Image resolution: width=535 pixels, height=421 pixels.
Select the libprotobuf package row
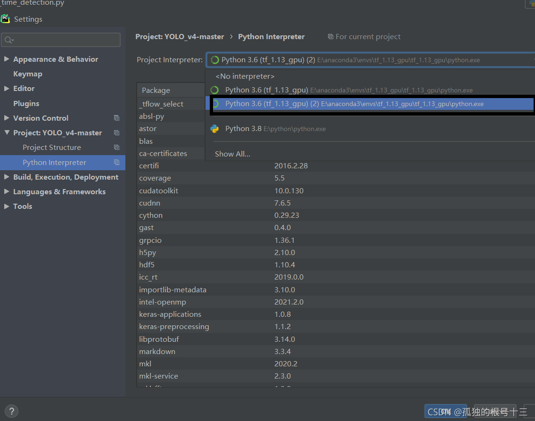pyautogui.click(x=336, y=339)
